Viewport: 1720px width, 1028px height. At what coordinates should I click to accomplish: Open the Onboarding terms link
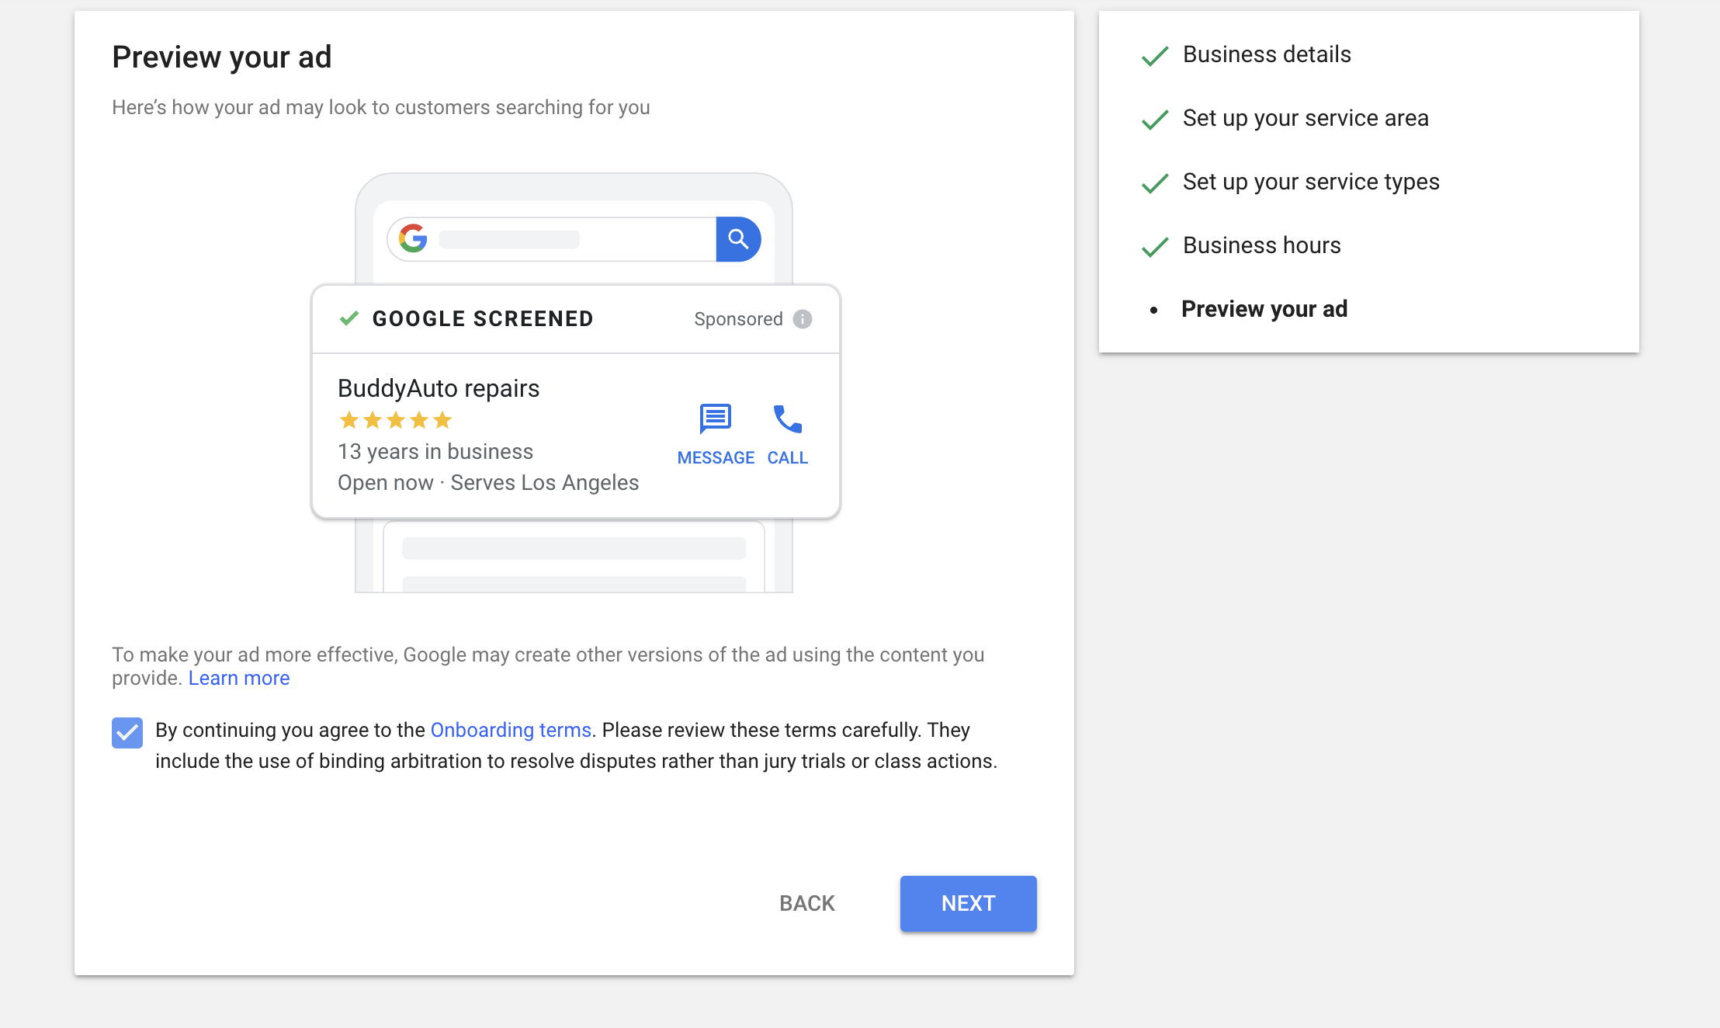point(511,730)
